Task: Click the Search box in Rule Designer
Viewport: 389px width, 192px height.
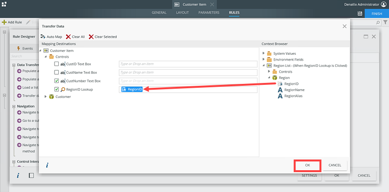Action: 24,56
